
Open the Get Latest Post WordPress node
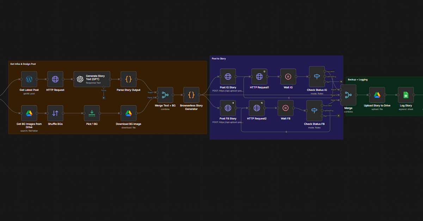click(x=29, y=79)
